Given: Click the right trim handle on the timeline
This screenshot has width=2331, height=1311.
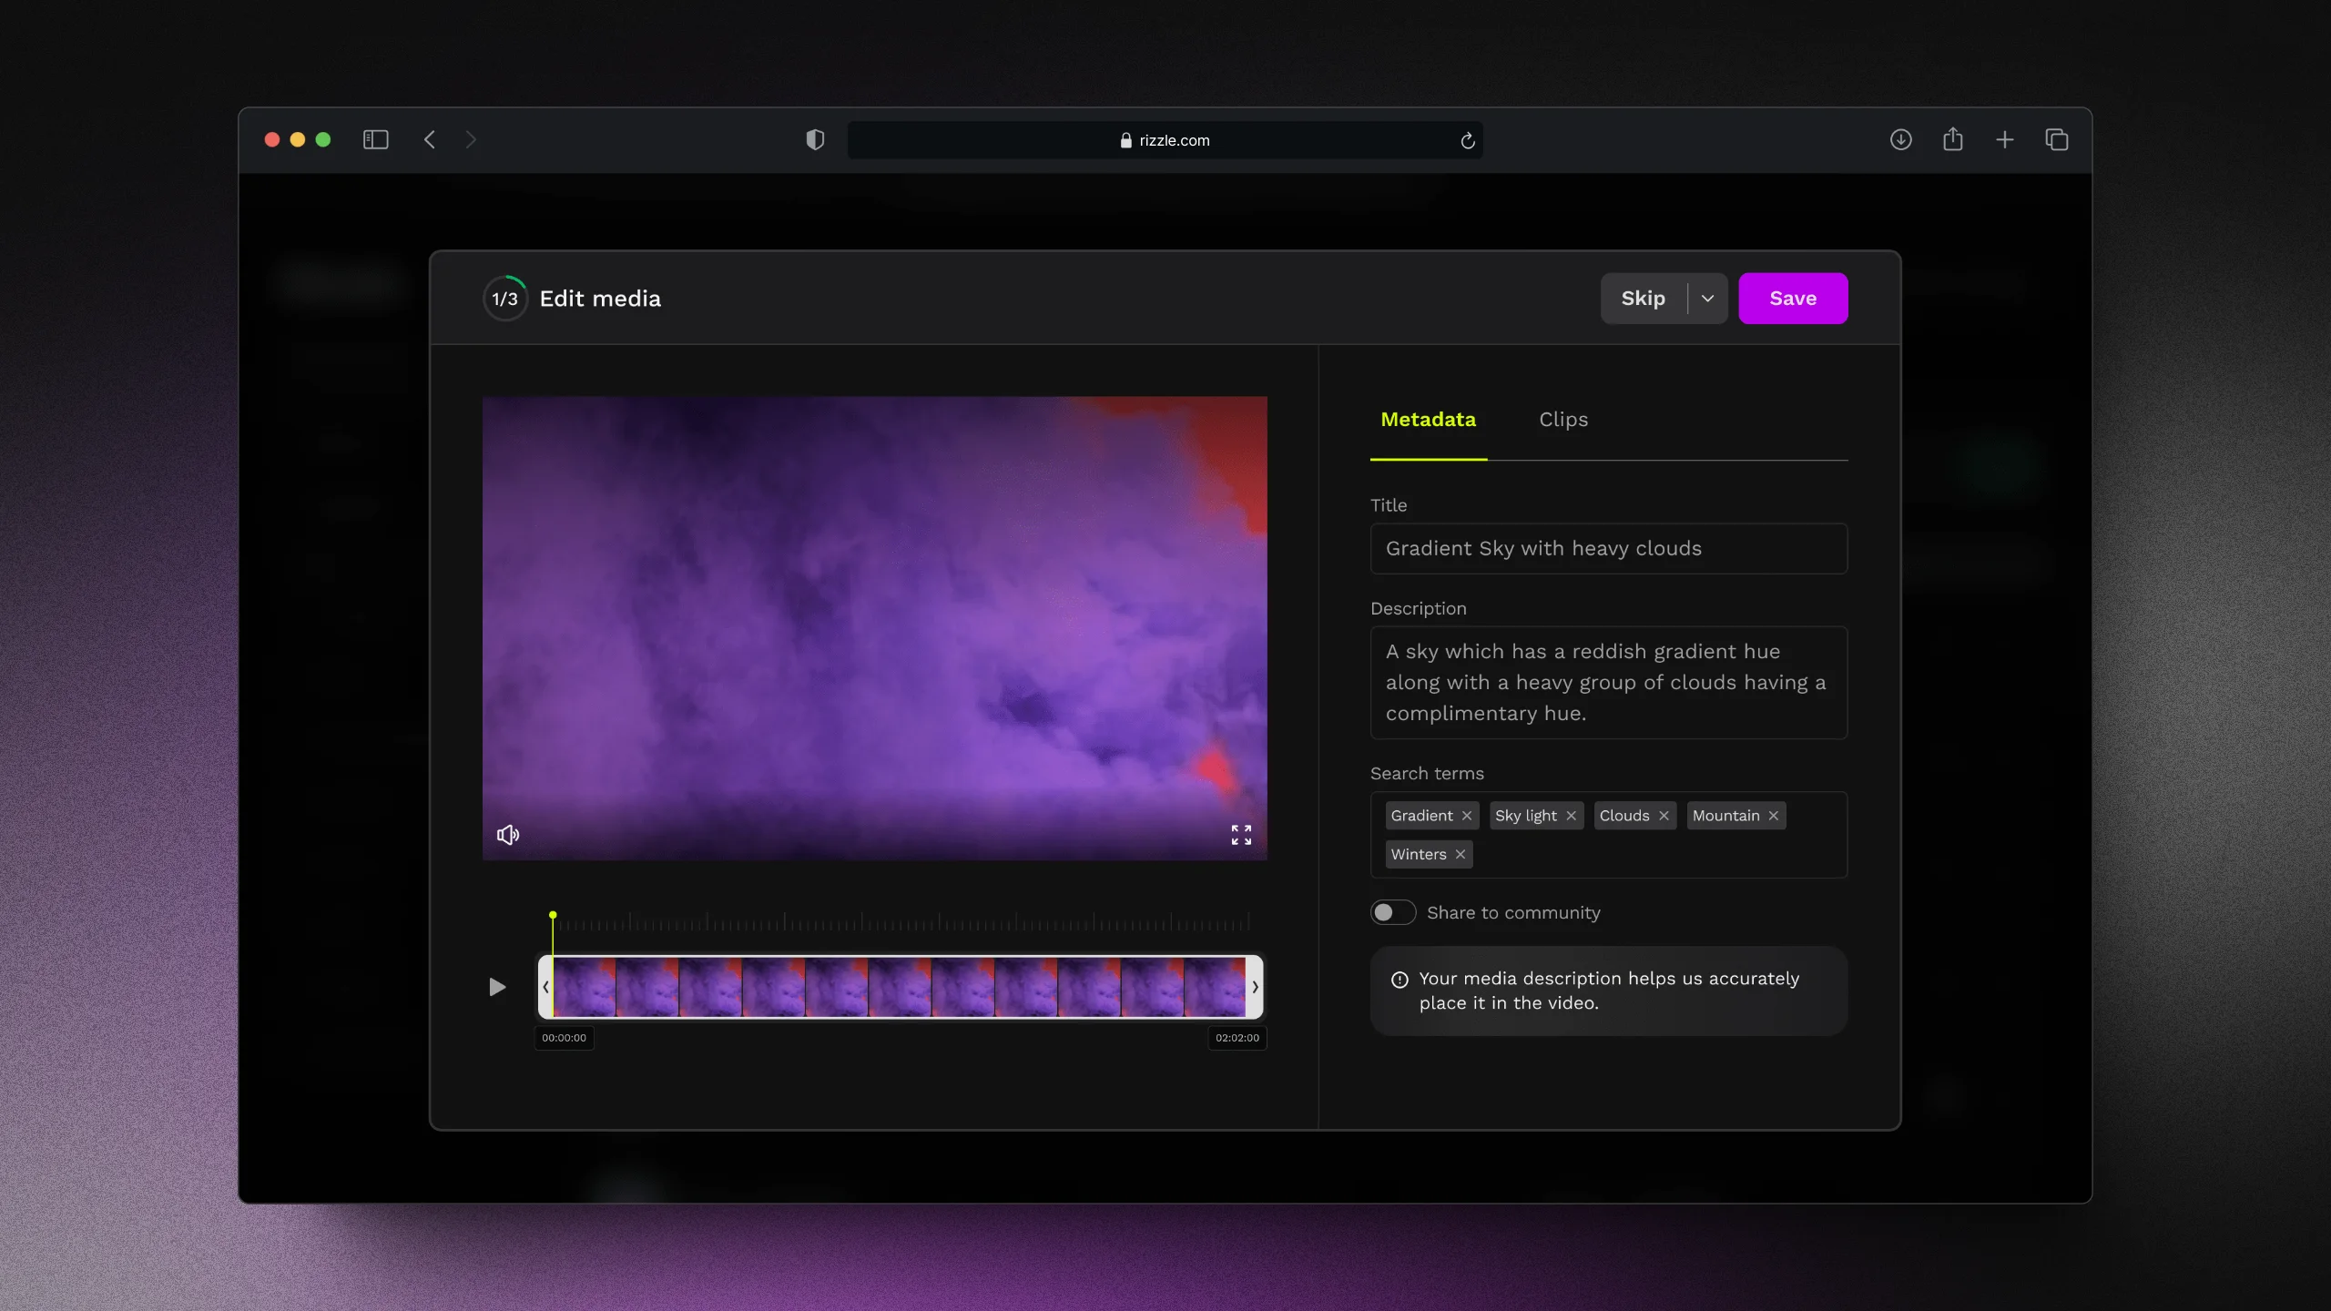Looking at the screenshot, I should 1255,987.
